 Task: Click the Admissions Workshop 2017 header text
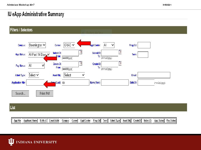(x=21, y=5)
